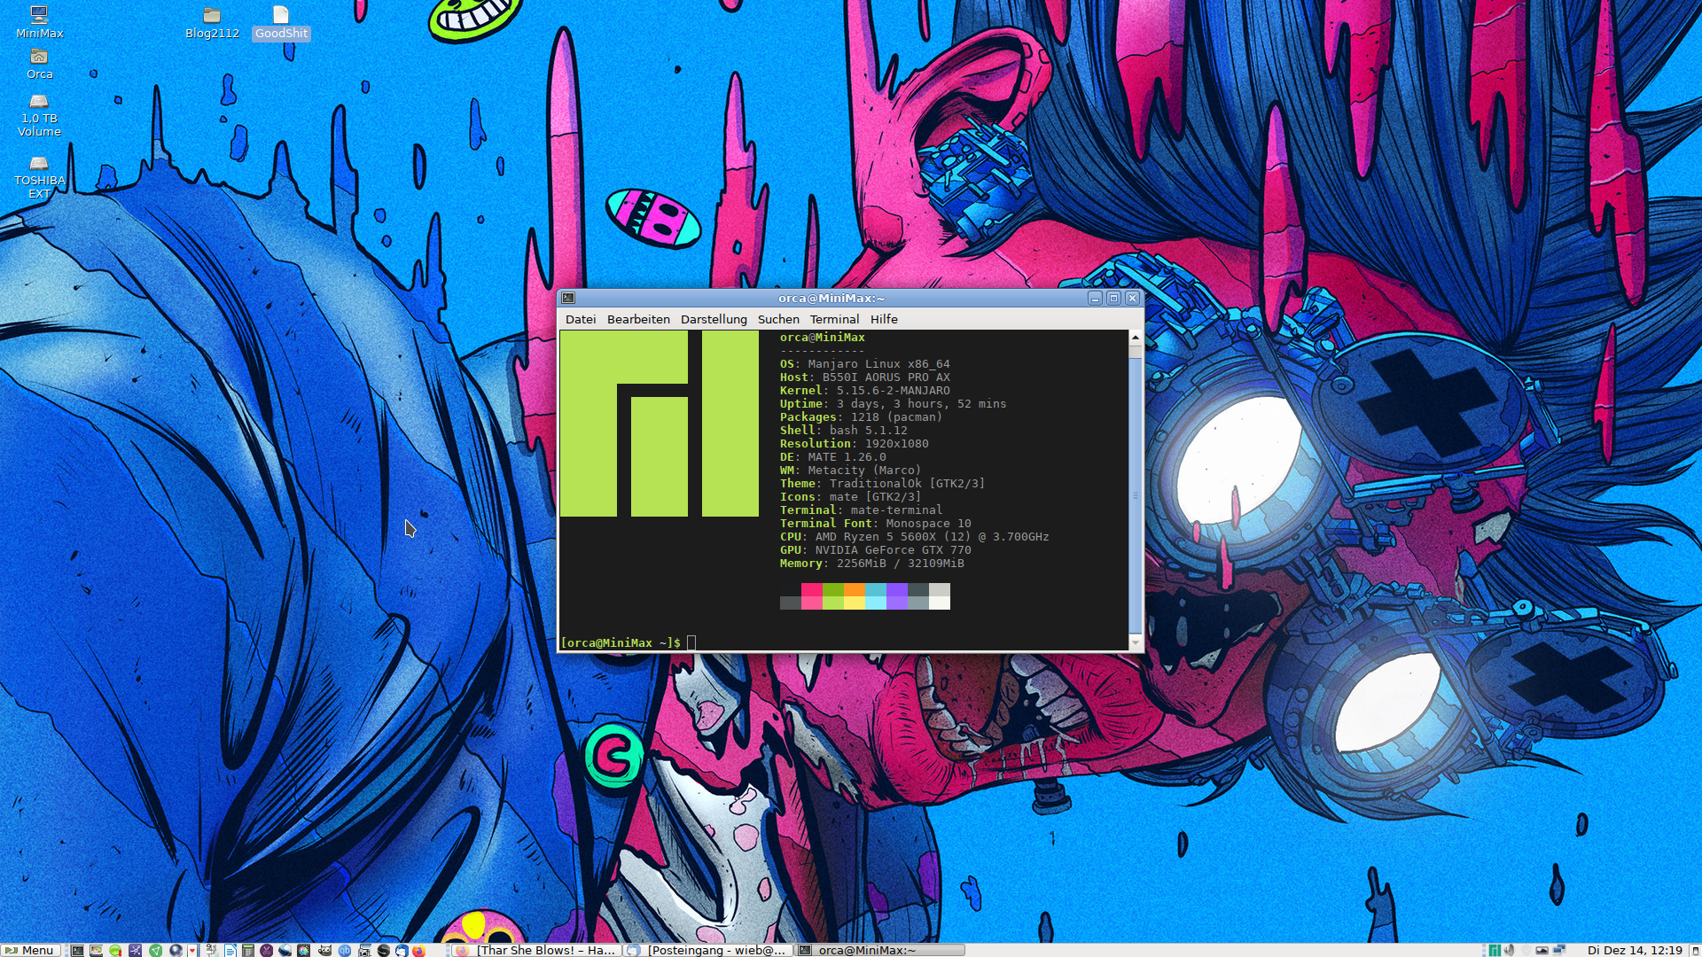Image resolution: width=1702 pixels, height=957 pixels.
Task: Click the DE MATE 1.26.0 line
Action: (x=832, y=457)
